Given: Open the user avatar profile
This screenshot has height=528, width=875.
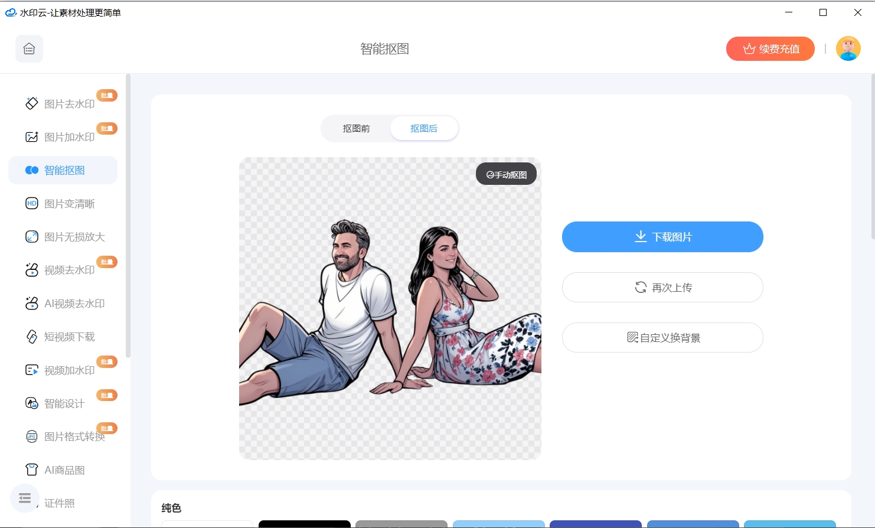Looking at the screenshot, I should 848,49.
